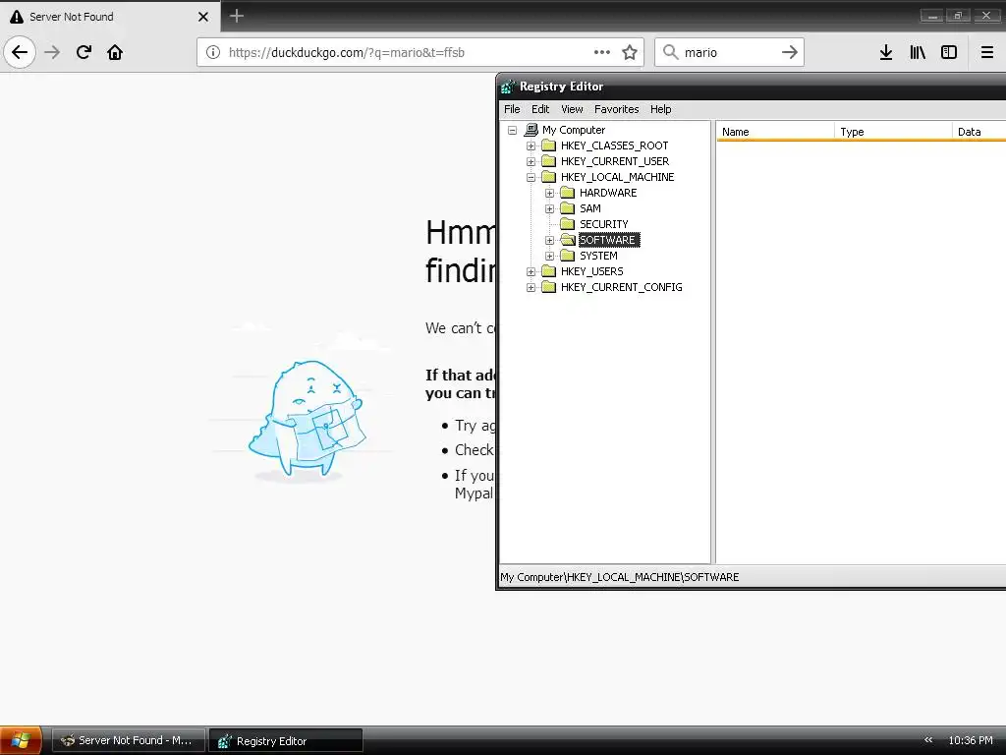
Task: Select the SAM key label
Action: (x=590, y=208)
